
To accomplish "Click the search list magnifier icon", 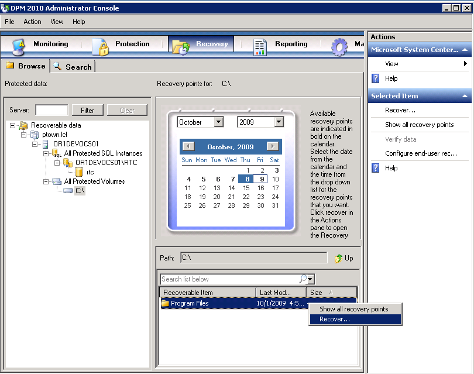I will pyautogui.click(x=303, y=279).
